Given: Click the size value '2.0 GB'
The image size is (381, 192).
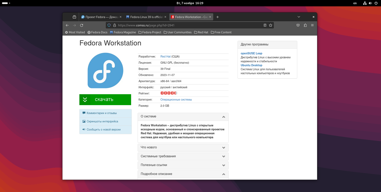Looking at the screenshot, I should pyautogui.click(x=165, y=106).
